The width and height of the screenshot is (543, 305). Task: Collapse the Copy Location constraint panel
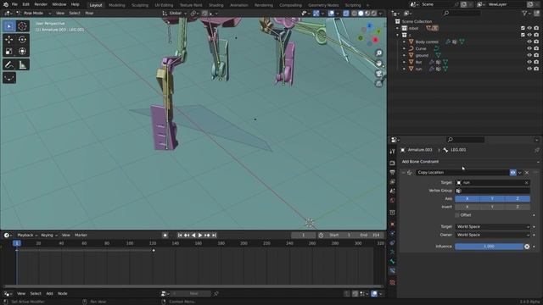tap(404, 173)
